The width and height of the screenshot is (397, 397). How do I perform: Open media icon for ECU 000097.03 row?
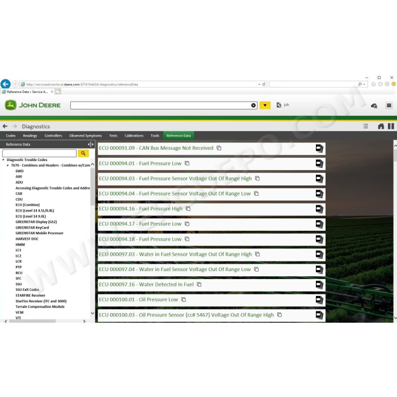(x=319, y=255)
